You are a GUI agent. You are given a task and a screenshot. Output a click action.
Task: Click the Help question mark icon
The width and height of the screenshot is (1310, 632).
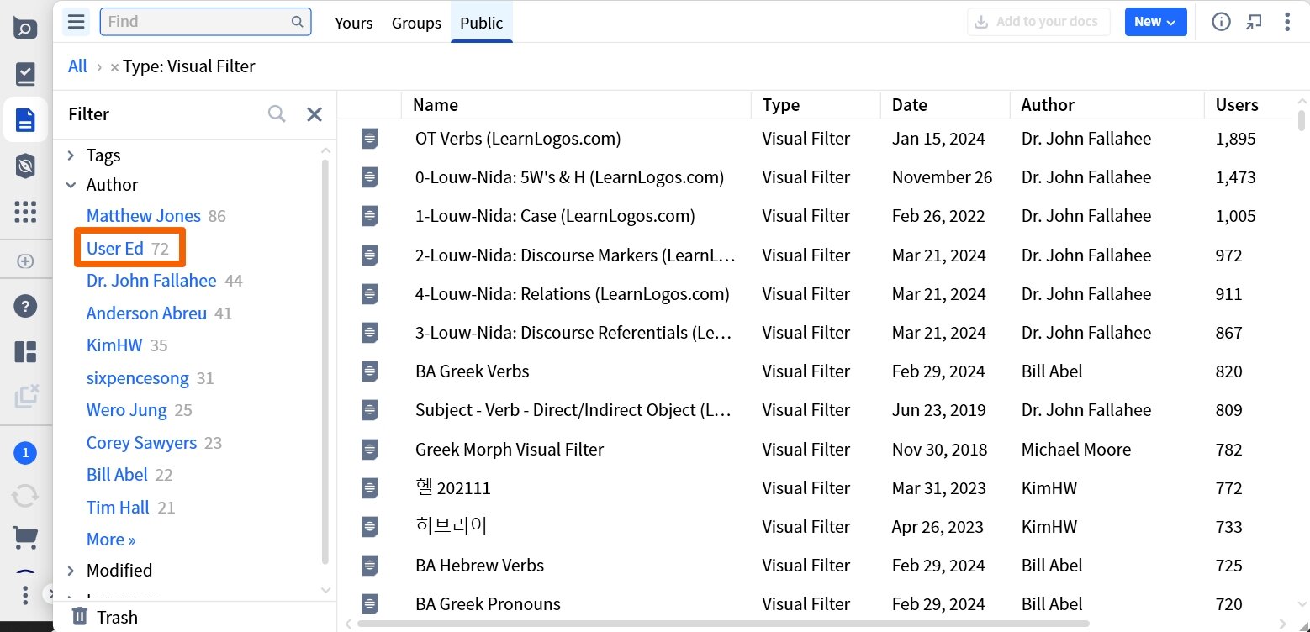pyautogui.click(x=25, y=305)
